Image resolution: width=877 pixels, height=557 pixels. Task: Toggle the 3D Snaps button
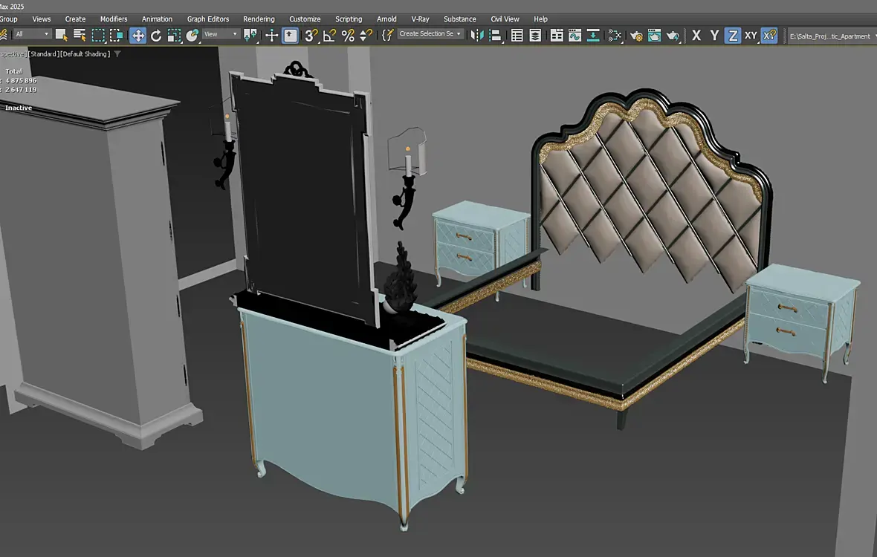pos(311,35)
